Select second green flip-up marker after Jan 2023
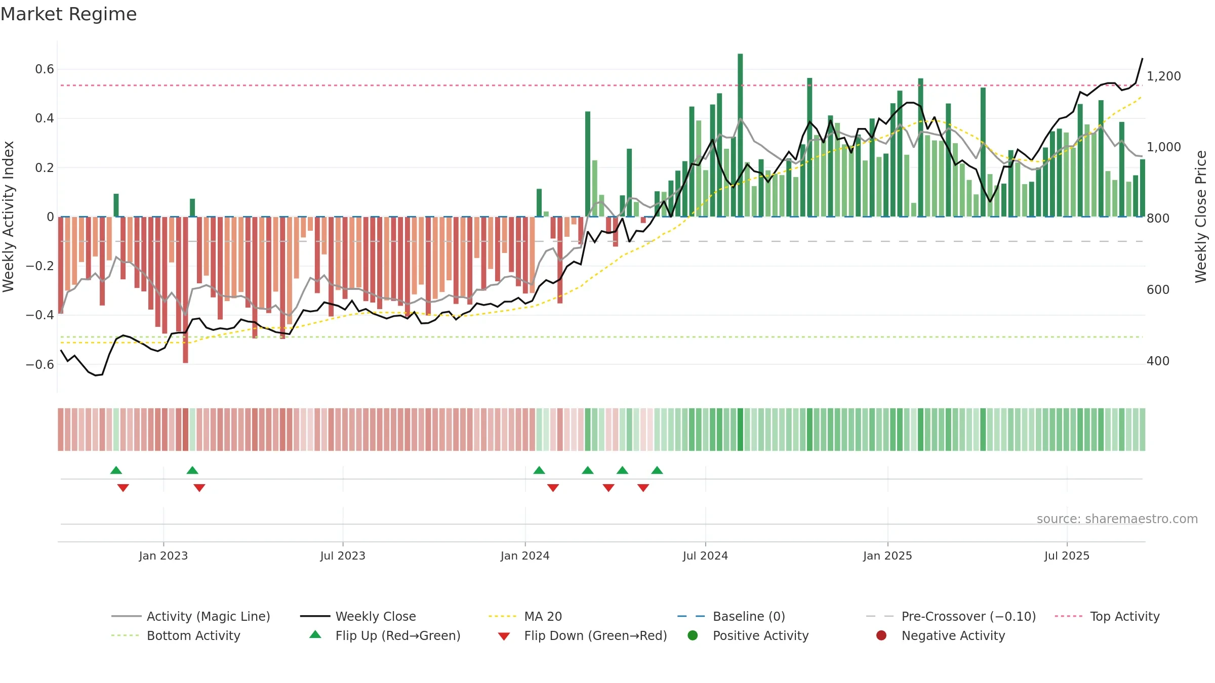Screen dimensions: 1215x683 point(192,470)
